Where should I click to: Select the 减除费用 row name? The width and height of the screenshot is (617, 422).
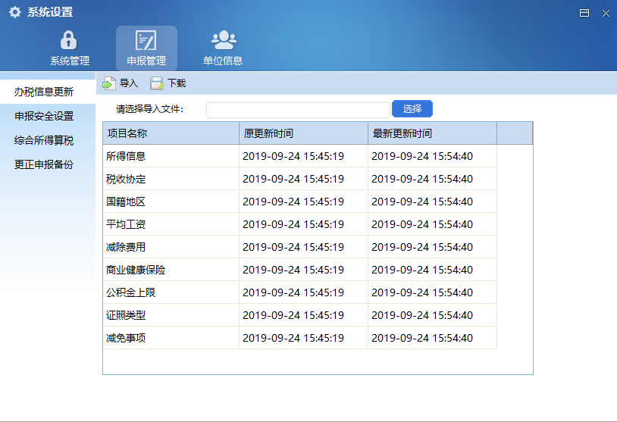pyautogui.click(x=126, y=248)
